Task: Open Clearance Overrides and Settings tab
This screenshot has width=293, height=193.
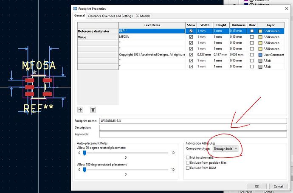Action: tap(110, 16)
